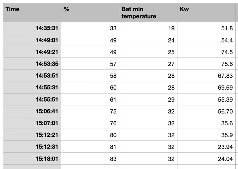
Task: Select the 15:06:41 time cell
Action: 47,111
